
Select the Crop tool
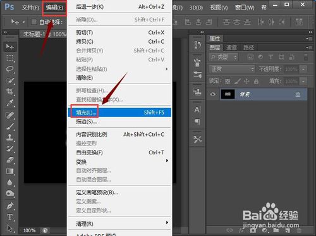pos(9,92)
